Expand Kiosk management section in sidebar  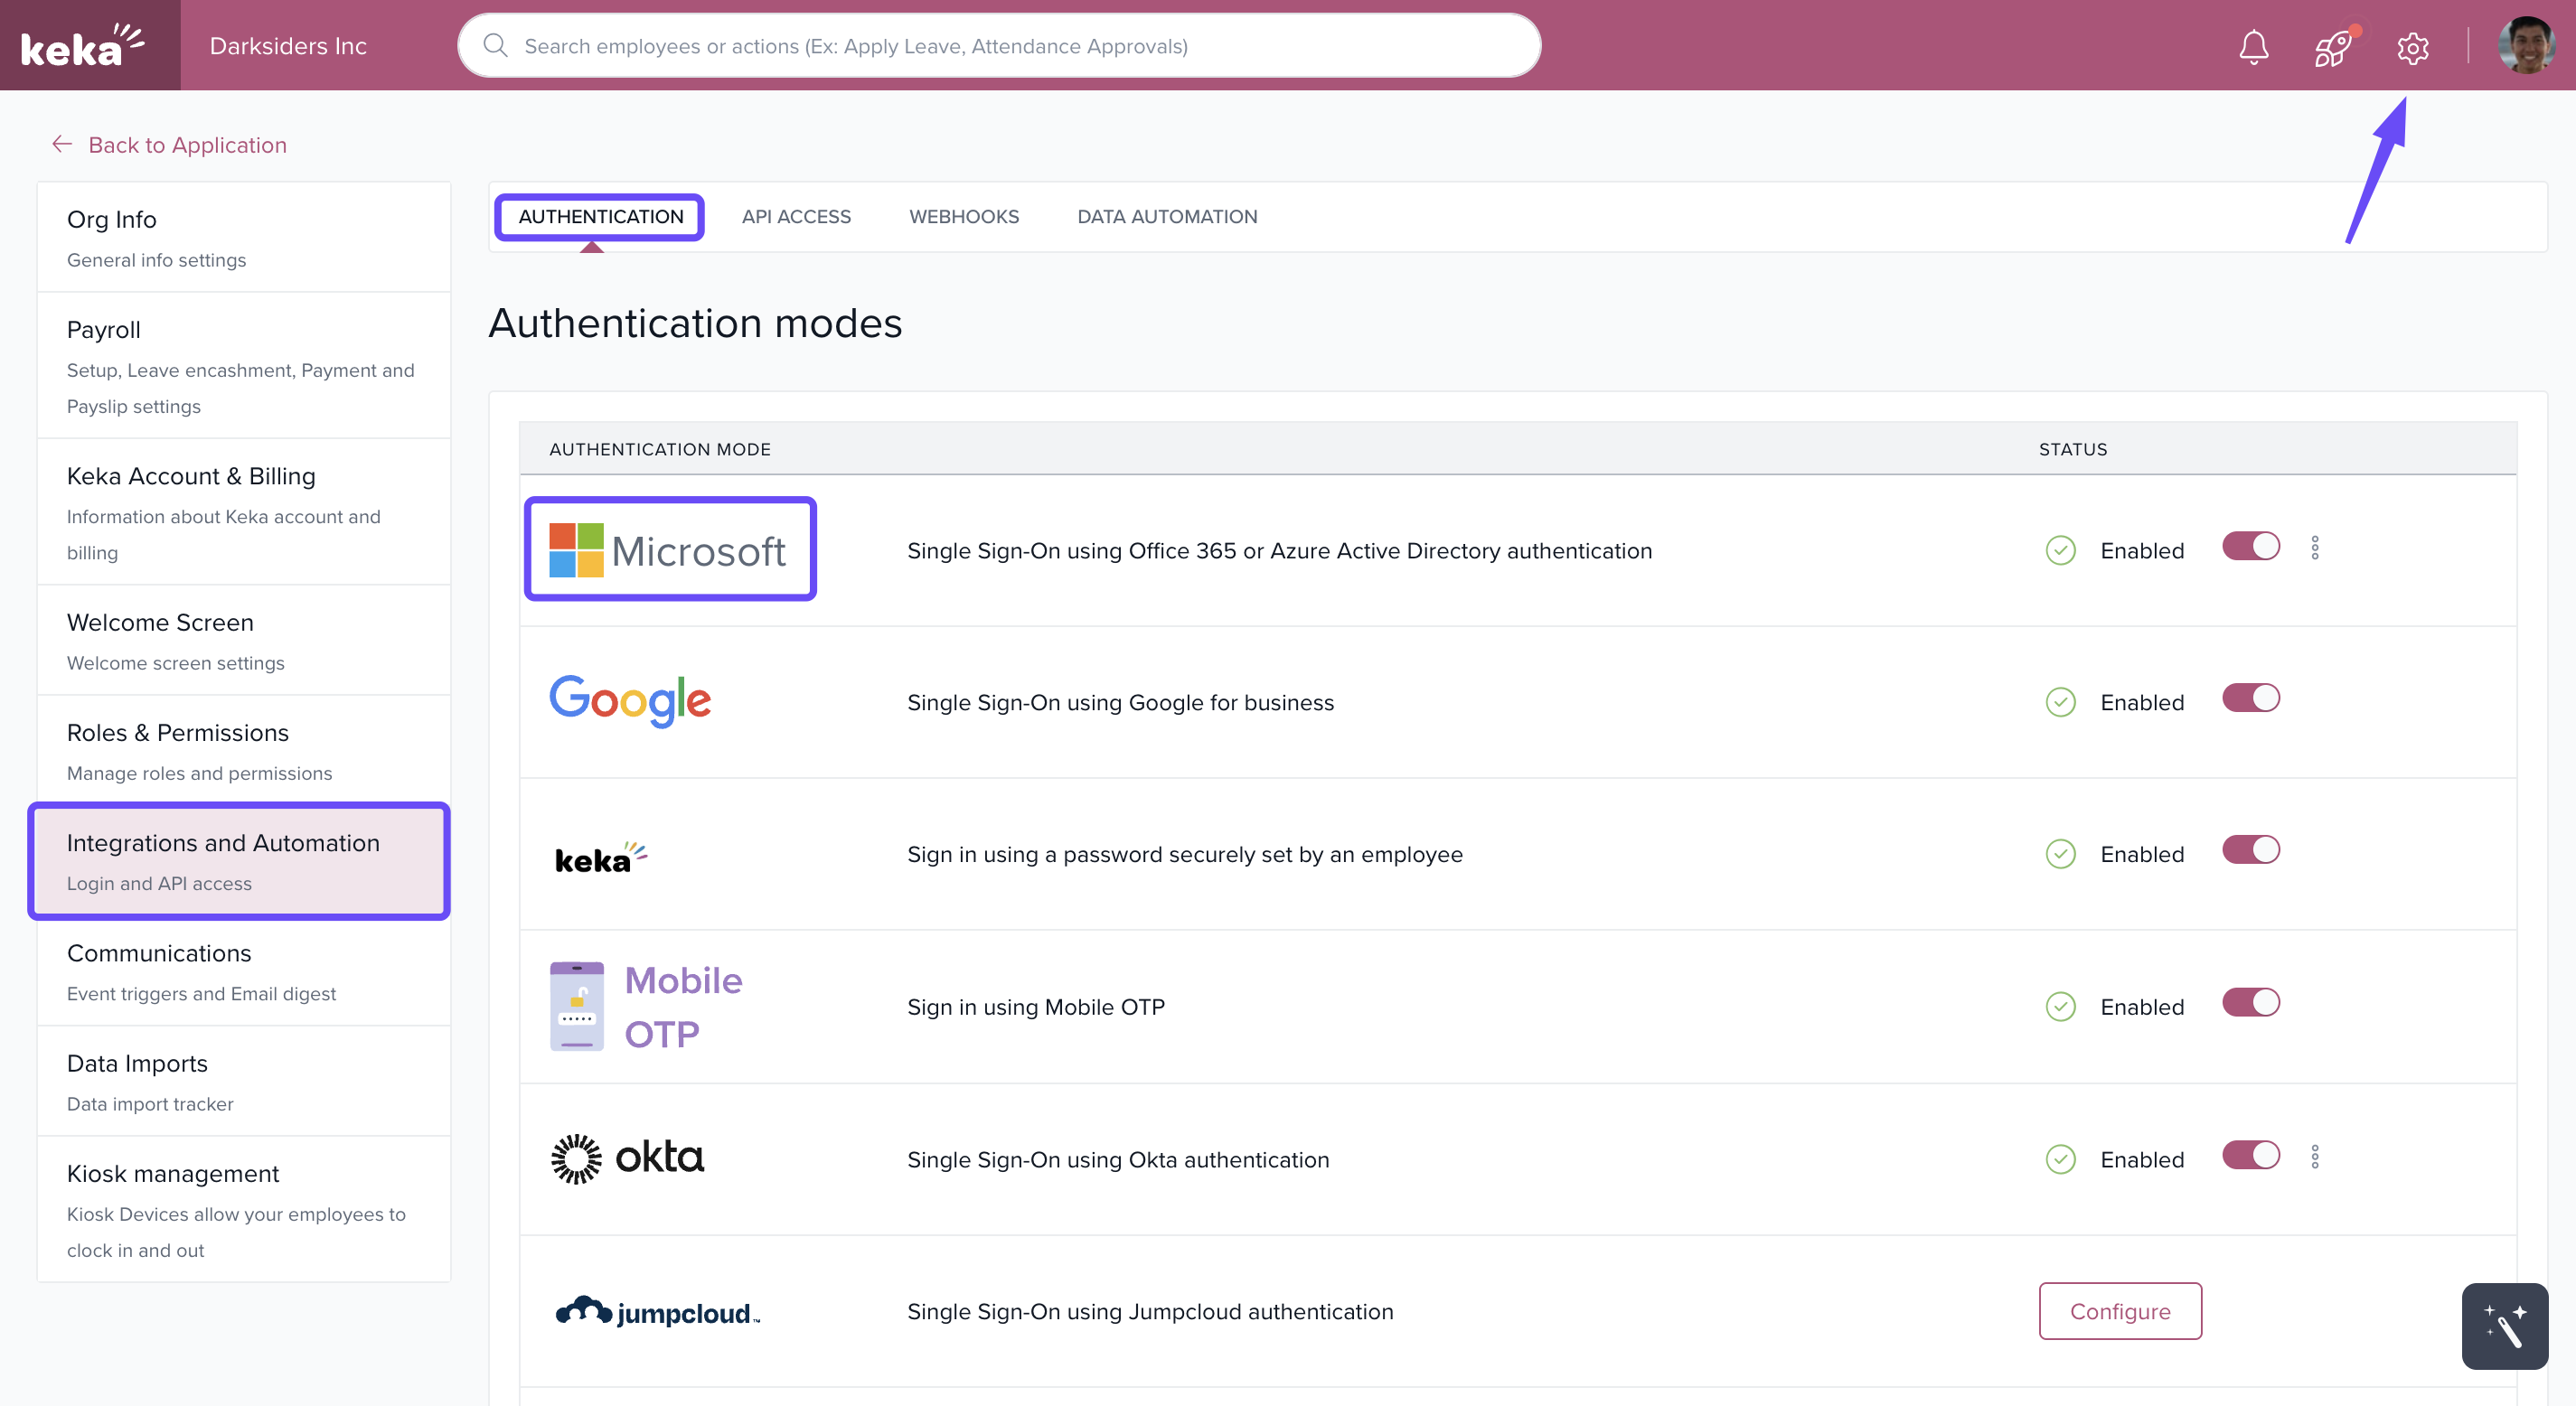pyautogui.click(x=172, y=1172)
